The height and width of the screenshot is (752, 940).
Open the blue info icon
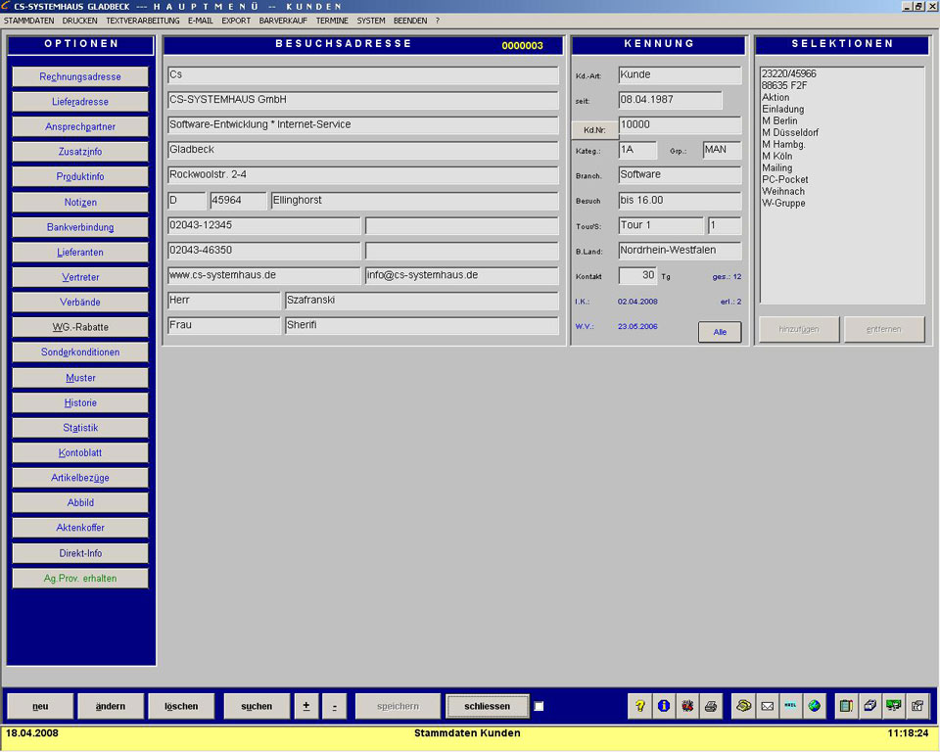pyautogui.click(x=664, y=706)
